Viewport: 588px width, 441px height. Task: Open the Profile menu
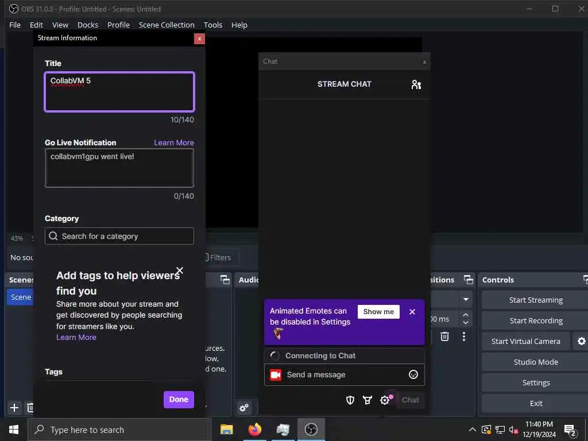click(118, 25)
